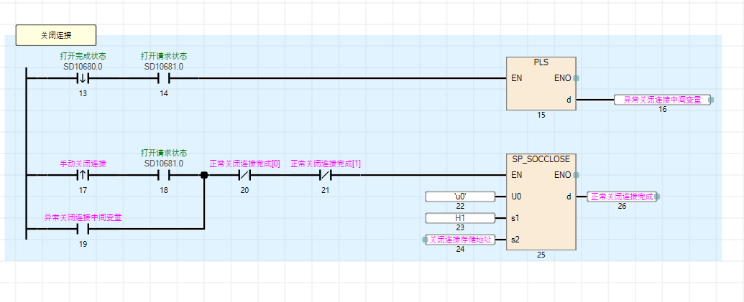744x302 pixels.
Task: Select output variable 异常关闭连接中间变量 numbered 16
Action: [662, 100]
